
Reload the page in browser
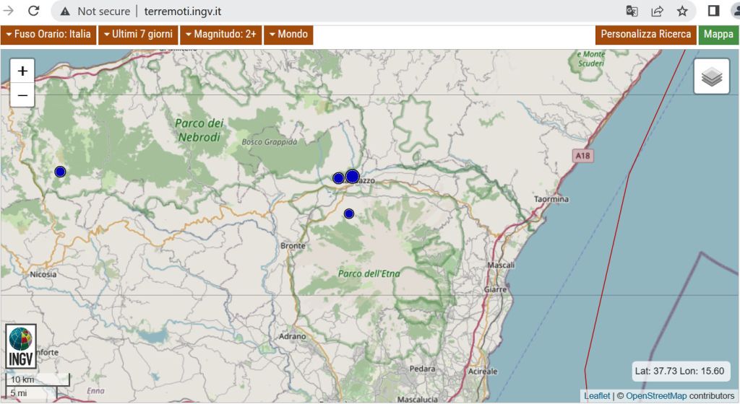click(34, 11)
